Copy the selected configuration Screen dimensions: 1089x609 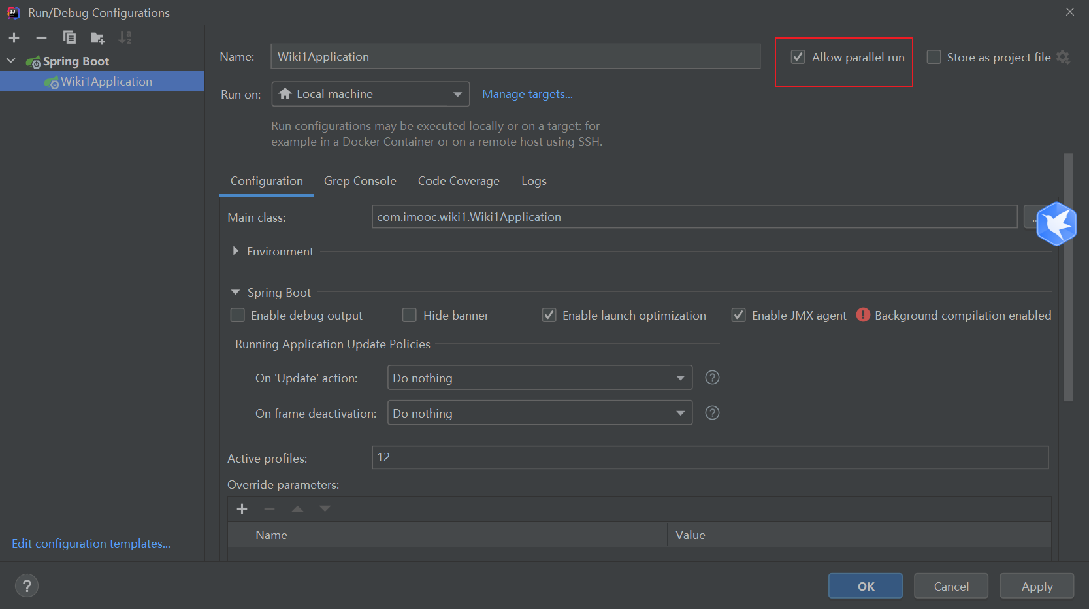pyautogui.click(x=69, y=38)
